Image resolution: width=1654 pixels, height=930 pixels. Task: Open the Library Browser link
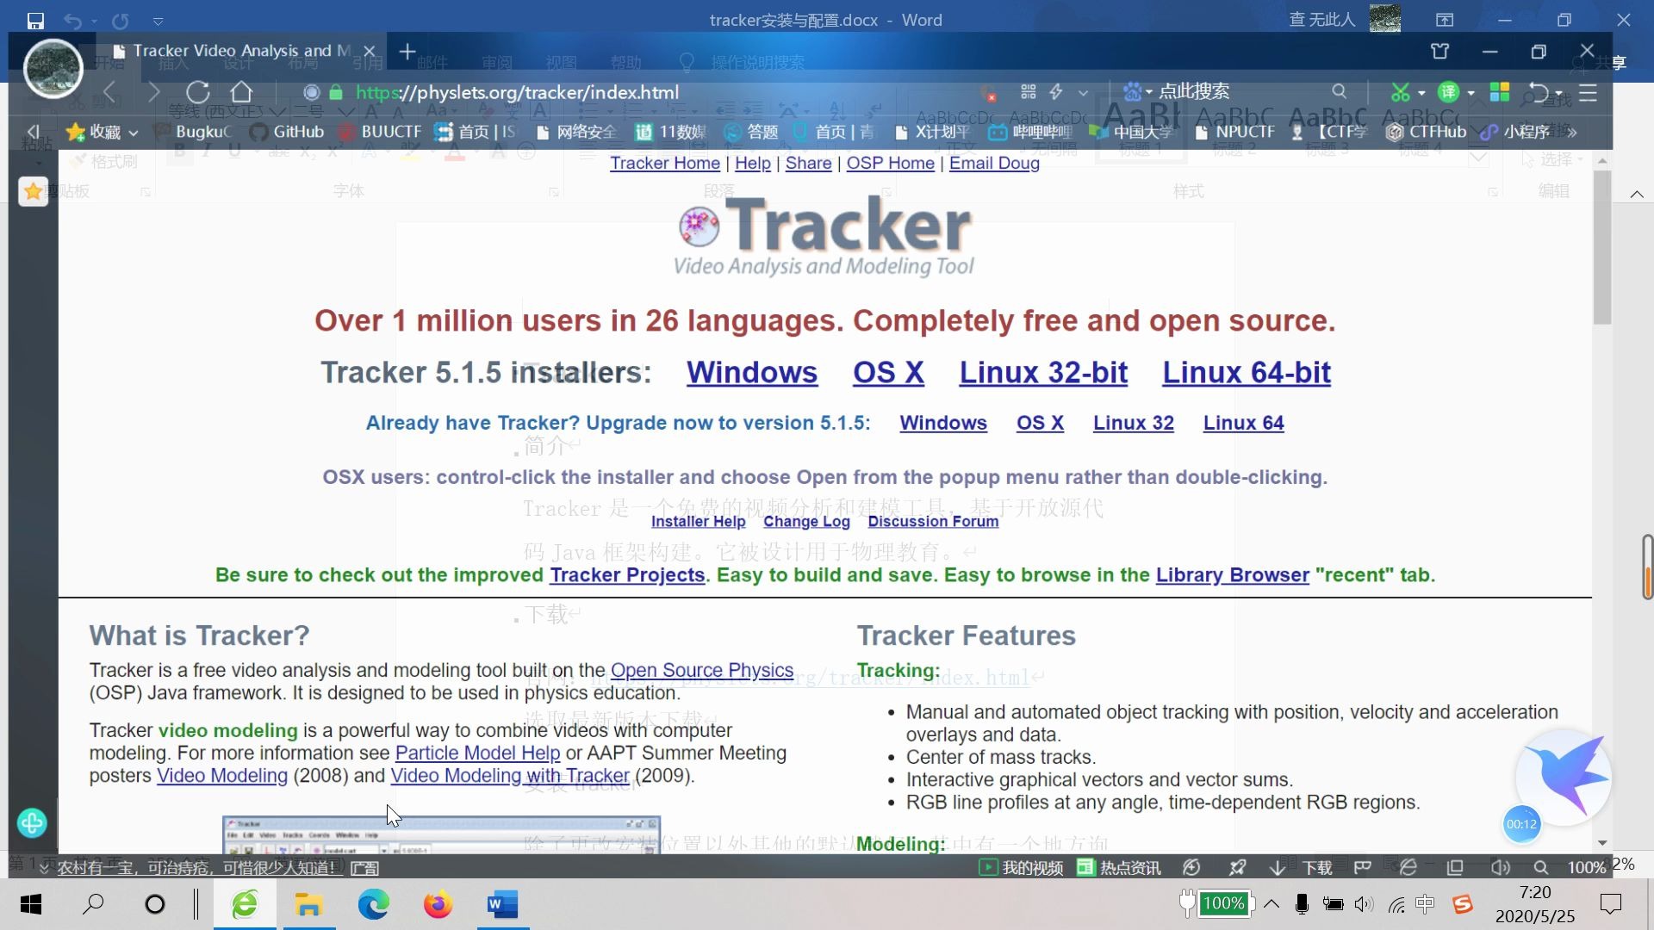[1232, 574]
